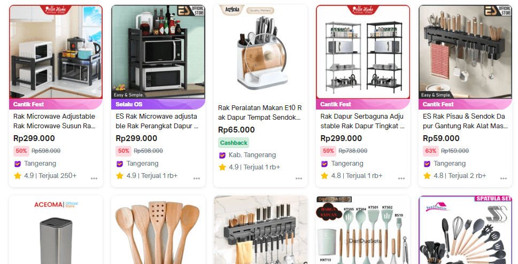The image size is (518, 264).
Task: Open the Argola knife holder product image
Action: 261,51
